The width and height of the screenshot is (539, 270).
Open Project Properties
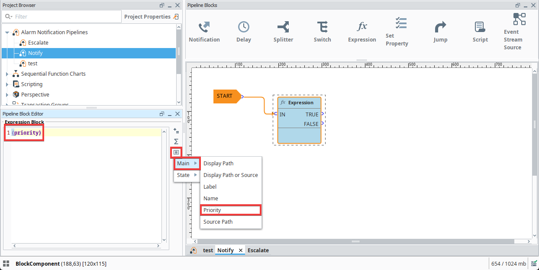point(151,16)
